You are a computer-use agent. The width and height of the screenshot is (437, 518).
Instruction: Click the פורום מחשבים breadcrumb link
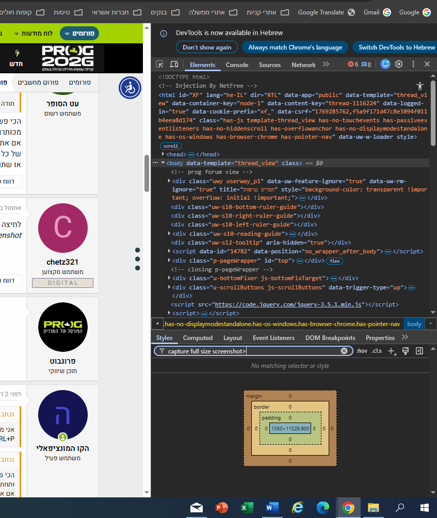click(38, 82)
